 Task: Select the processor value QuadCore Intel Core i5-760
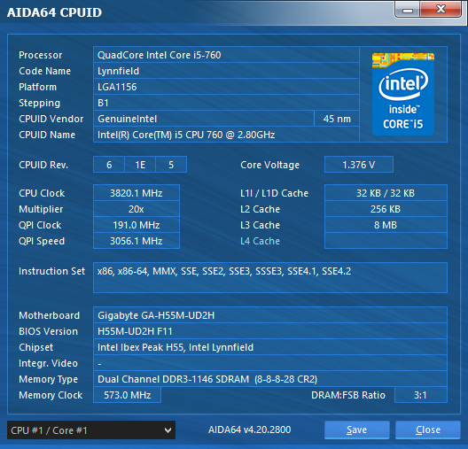coord(226,55)
